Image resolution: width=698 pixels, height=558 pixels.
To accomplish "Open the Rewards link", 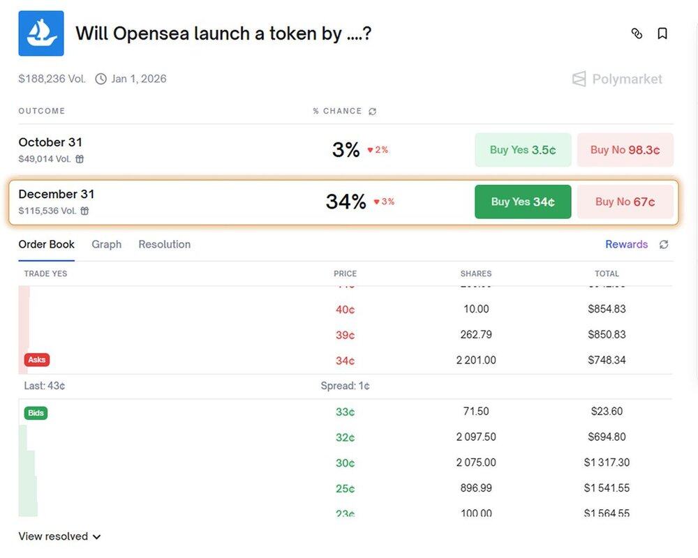I will pos(626,244).
